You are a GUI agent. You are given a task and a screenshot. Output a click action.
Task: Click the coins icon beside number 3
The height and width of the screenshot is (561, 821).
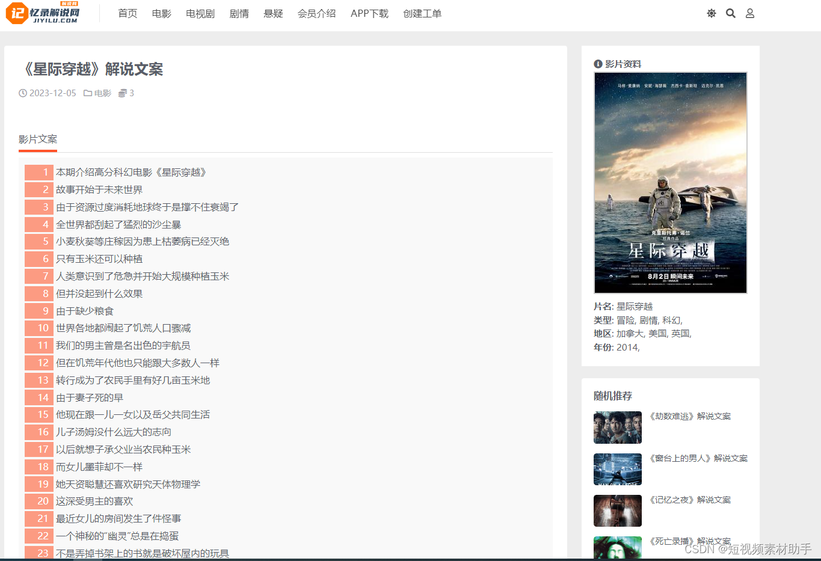click(x=123, y=93)
